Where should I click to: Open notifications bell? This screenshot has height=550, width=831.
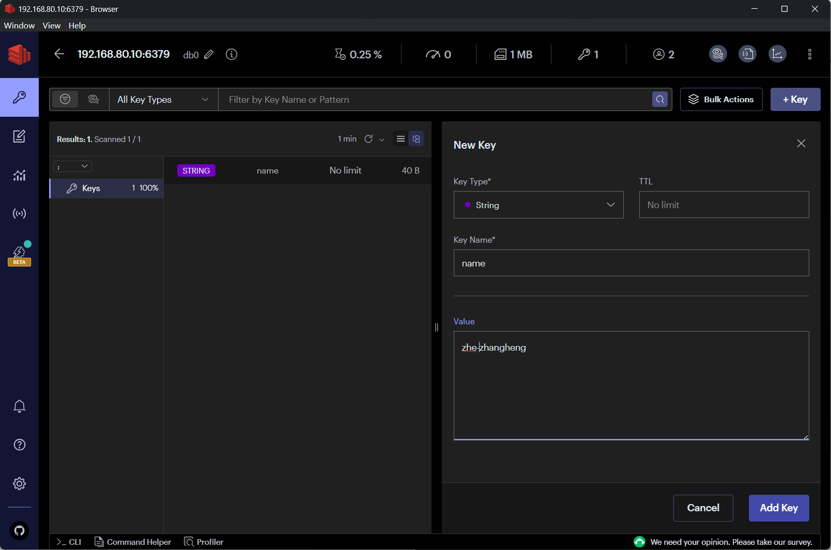point(19,406)
